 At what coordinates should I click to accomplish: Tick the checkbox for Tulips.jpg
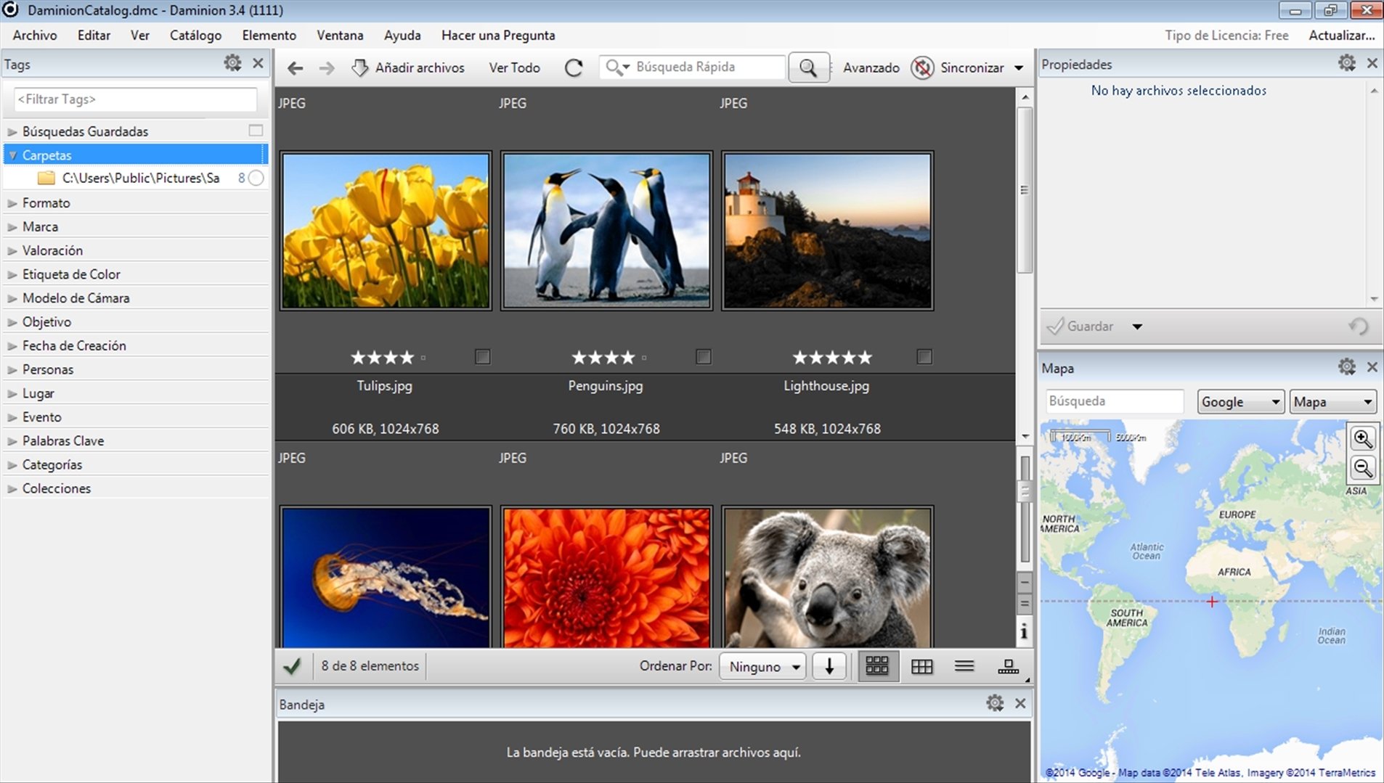click(x=482, y=357)
